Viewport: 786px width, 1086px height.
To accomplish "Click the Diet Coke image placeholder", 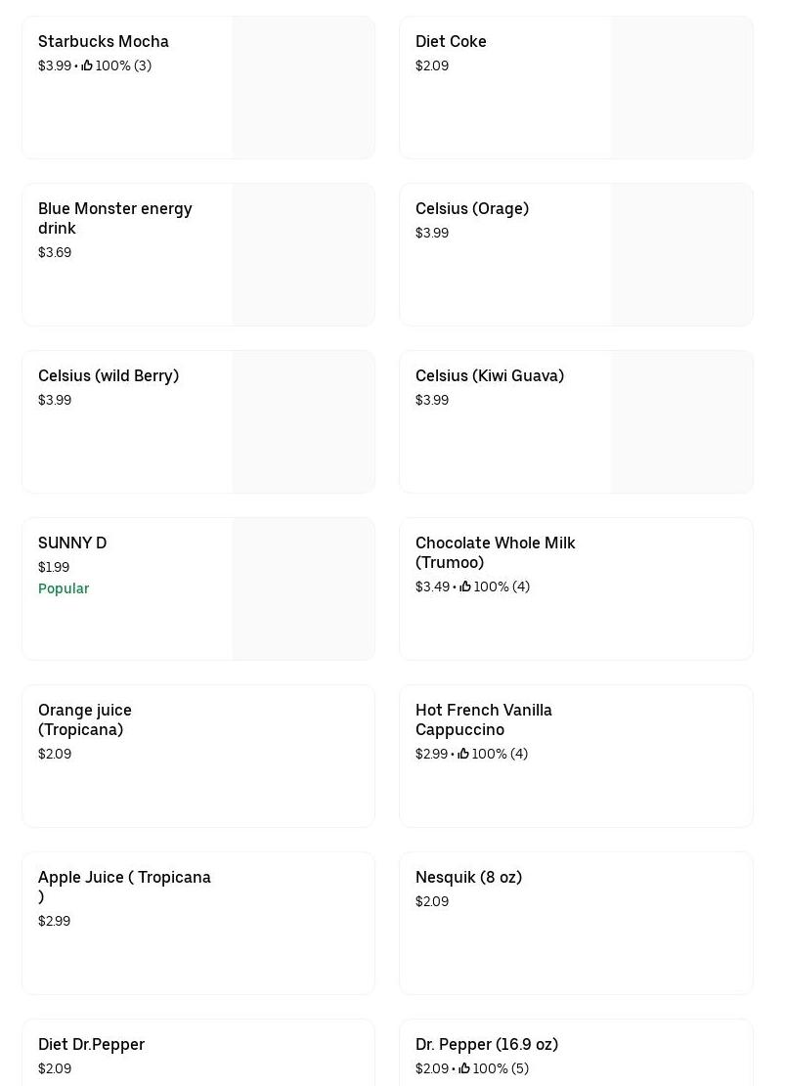I will tap(681, 88).
